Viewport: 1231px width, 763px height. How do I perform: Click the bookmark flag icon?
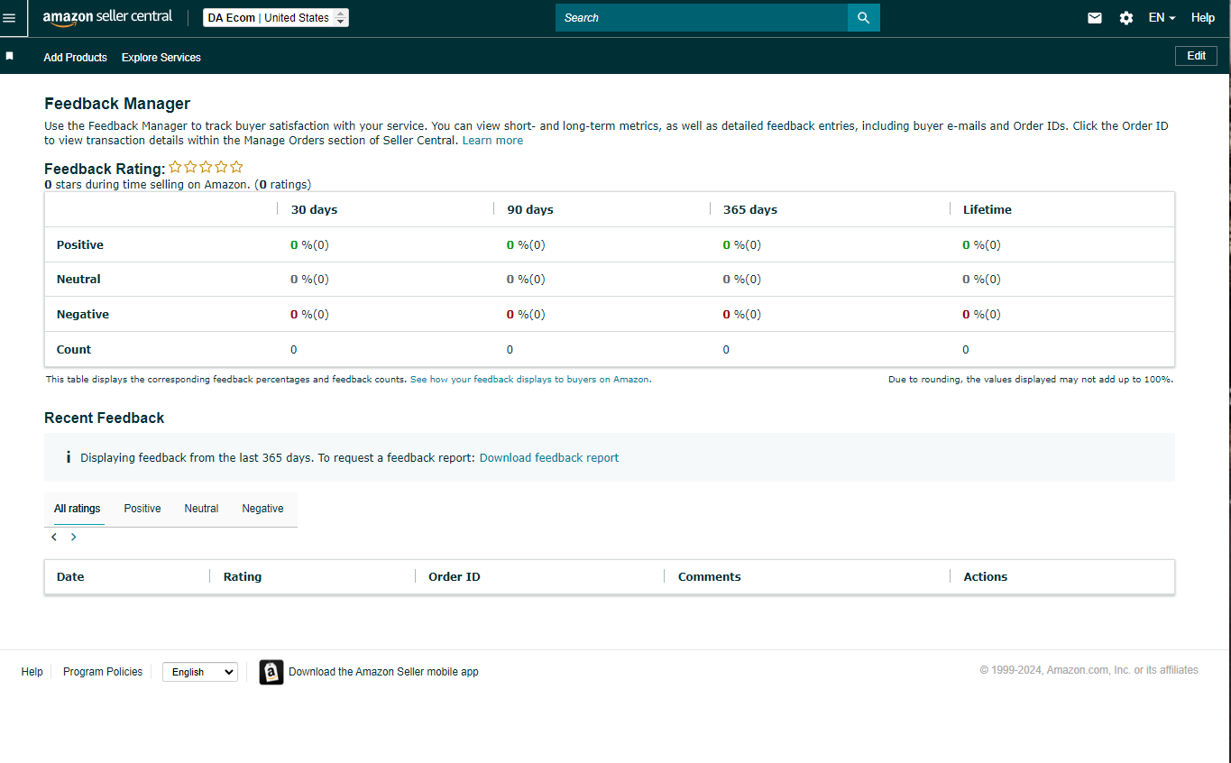(9, 56)
